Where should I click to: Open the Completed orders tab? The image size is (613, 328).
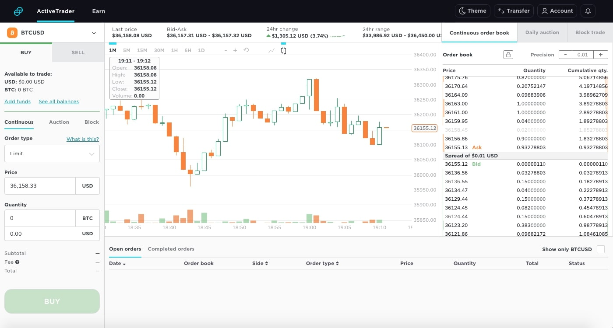pos(171,249)
